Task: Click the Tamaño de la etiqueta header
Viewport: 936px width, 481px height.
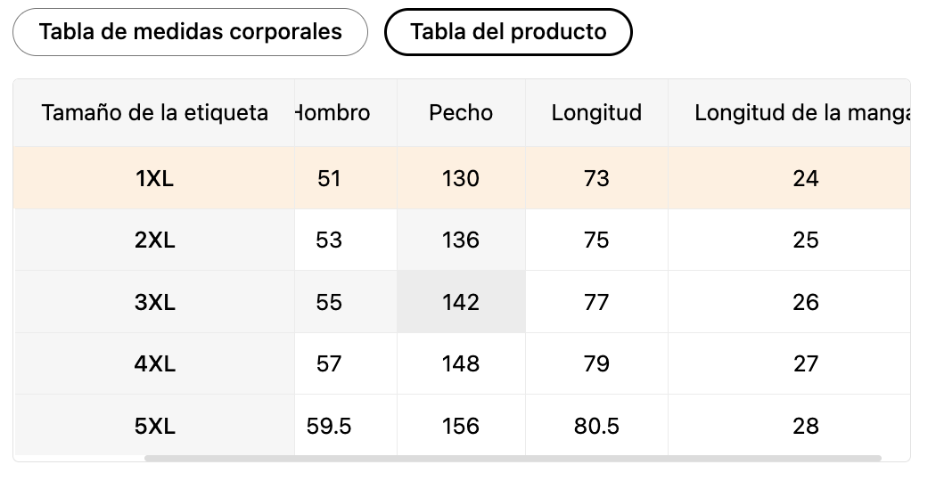Action: coord(154,113)
